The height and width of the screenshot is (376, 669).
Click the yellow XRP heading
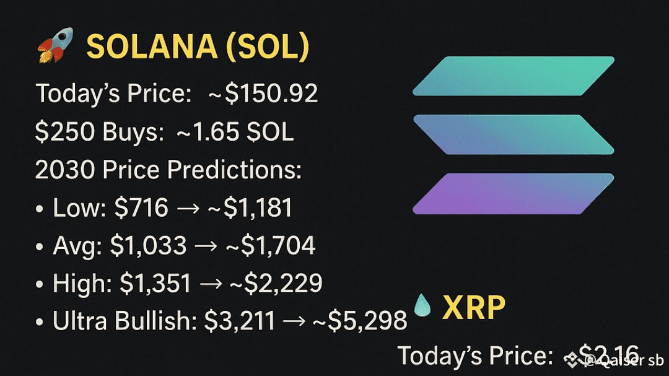(474, 307)
